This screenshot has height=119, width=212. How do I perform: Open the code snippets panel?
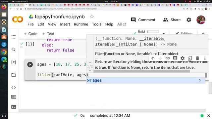(x=14, y=88)
